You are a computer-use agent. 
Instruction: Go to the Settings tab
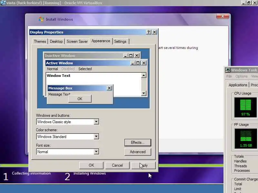tap(120, 41)
